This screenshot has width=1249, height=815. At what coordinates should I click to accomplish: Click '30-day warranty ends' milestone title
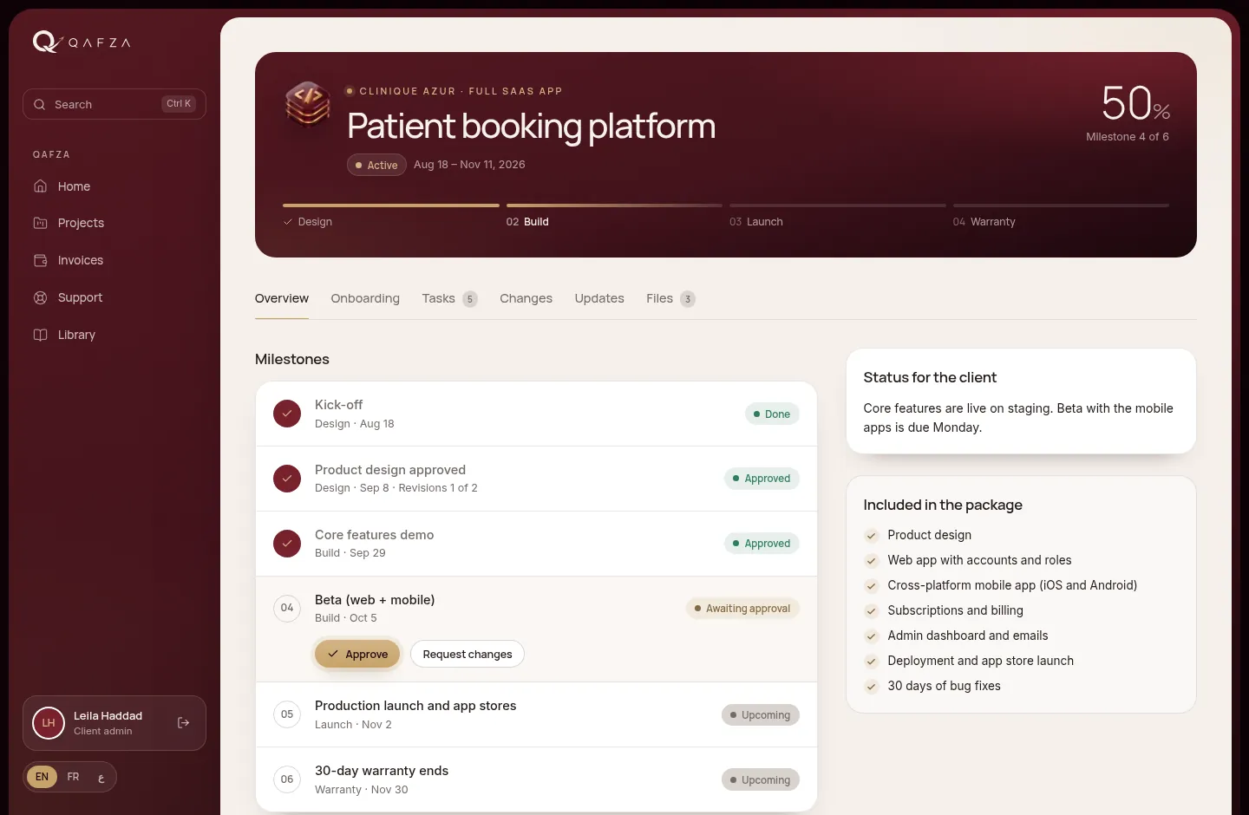[x=382, y=771]
